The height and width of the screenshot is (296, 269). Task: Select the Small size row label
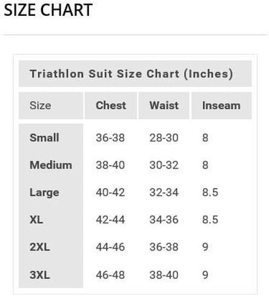pyautogui.click(x=44, y=138)
